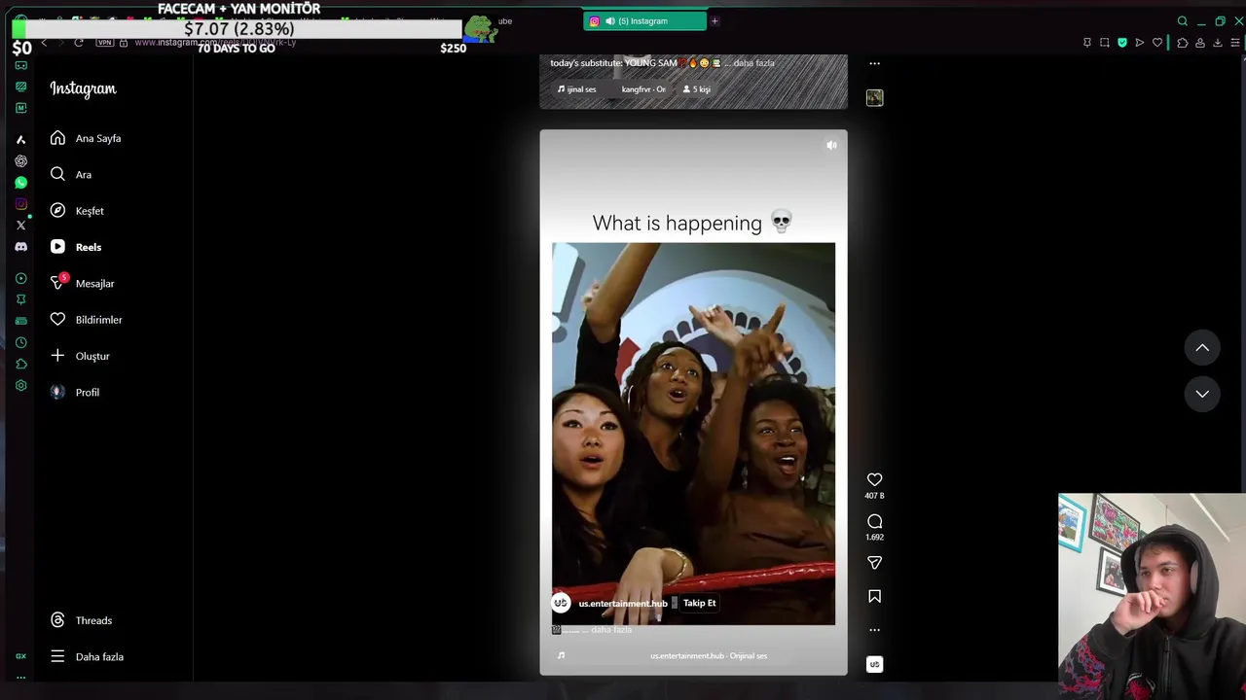Open comments on the reel
The image size is (1246, 700).
[874, 521]
